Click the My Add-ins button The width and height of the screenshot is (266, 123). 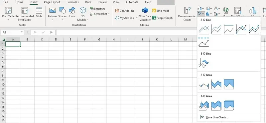pos(124,18)
